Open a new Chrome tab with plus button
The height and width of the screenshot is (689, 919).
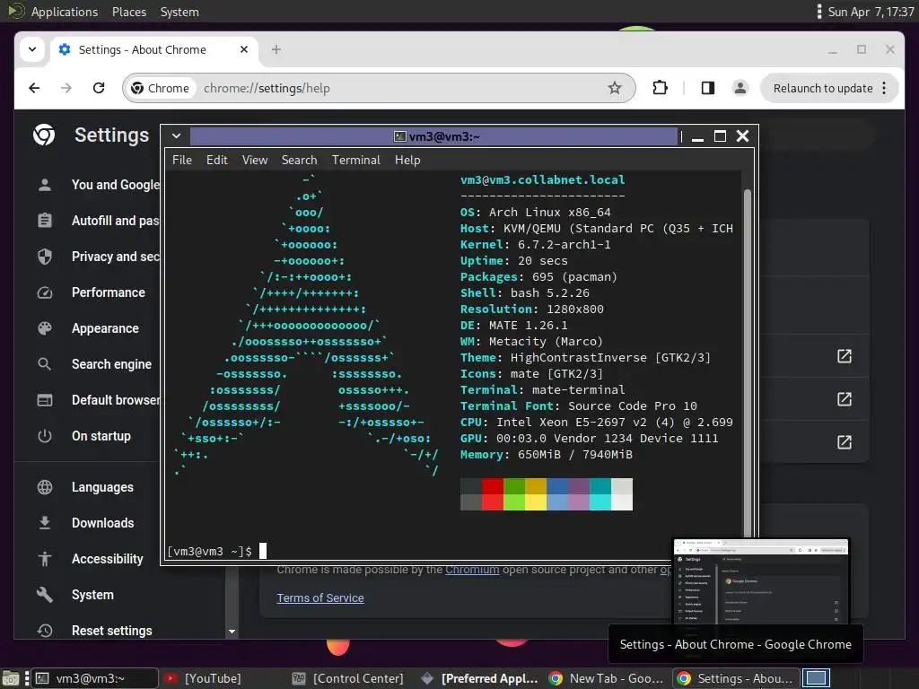(276, 50)
